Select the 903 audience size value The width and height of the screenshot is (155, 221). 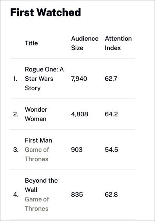pos(77,150)
